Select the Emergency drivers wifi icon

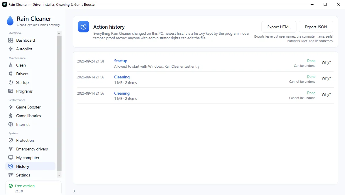pyautogui.click(x=11, y=149)
